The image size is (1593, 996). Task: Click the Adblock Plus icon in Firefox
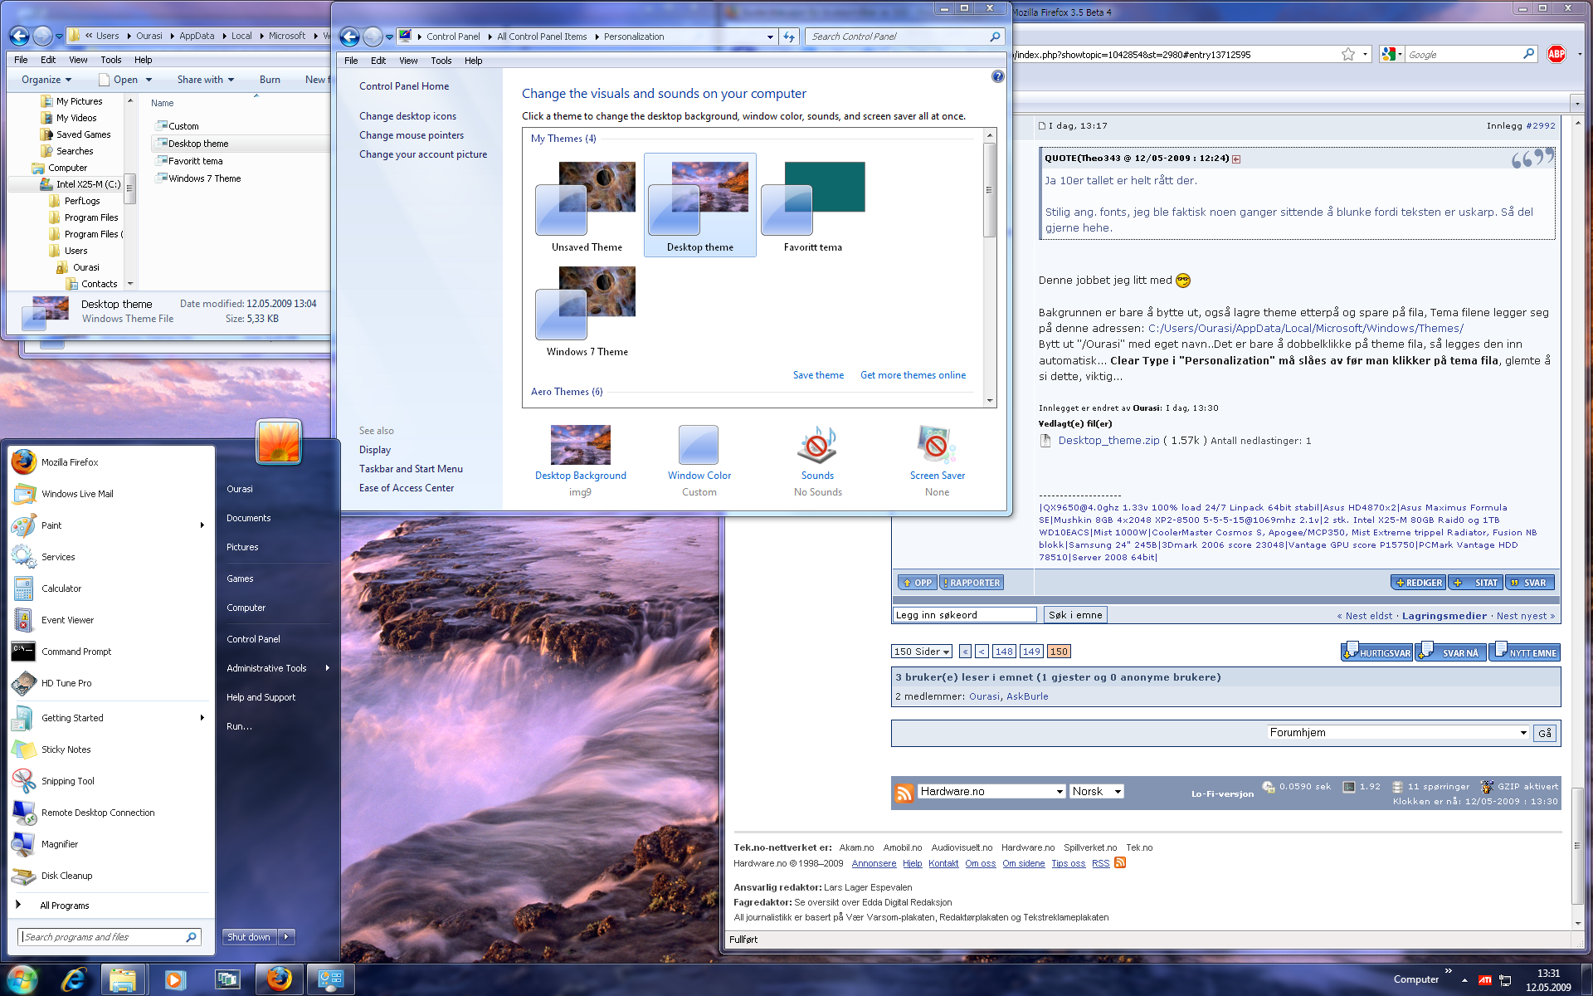(x=1556, y=54)
